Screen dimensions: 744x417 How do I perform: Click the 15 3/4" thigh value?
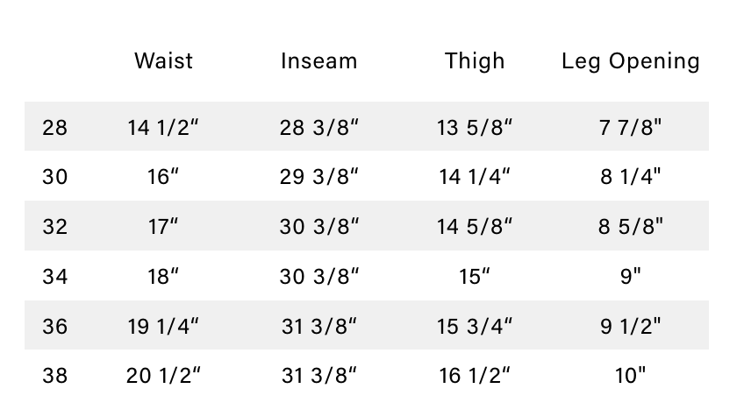(x=475, y=327)
